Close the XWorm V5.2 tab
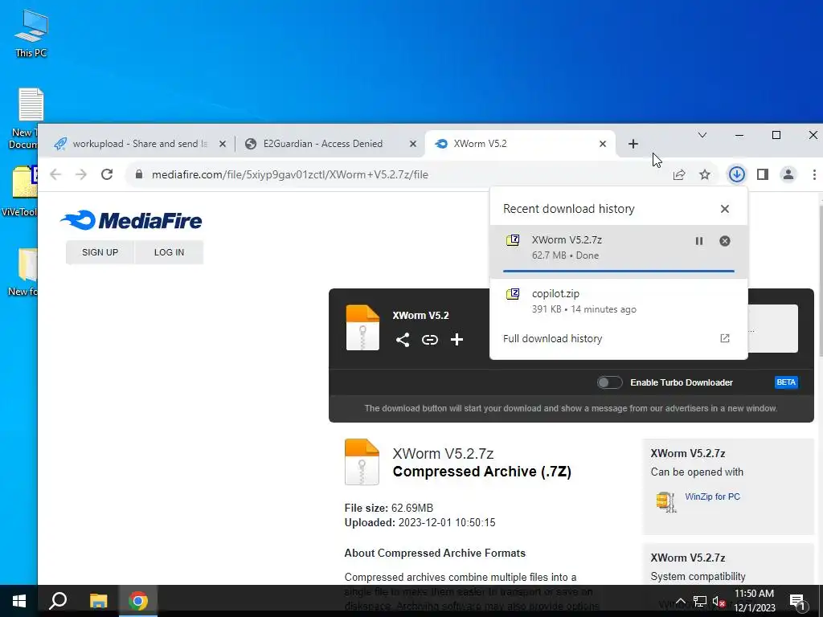 [x=603, y=144]
